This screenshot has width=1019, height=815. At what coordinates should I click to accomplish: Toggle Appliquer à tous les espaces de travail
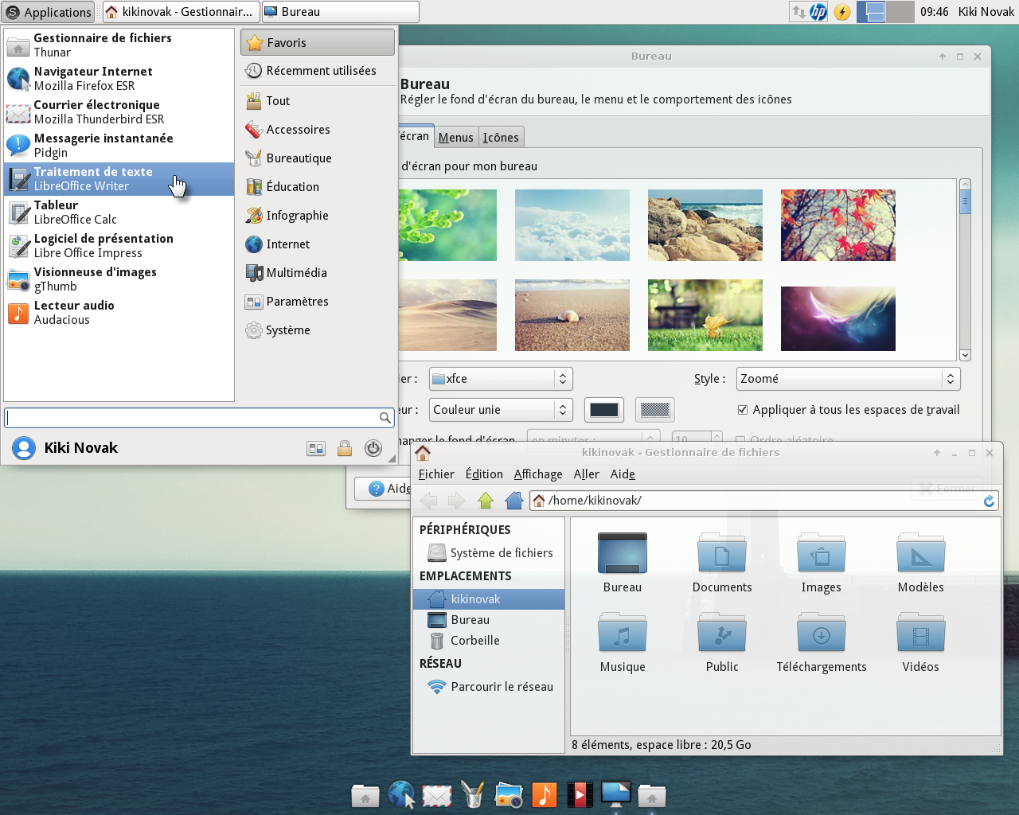pos(849,410)
